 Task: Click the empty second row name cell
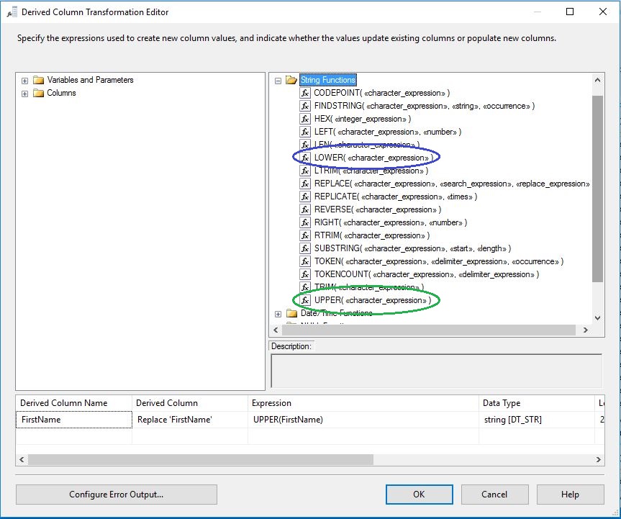click(74, 436)
